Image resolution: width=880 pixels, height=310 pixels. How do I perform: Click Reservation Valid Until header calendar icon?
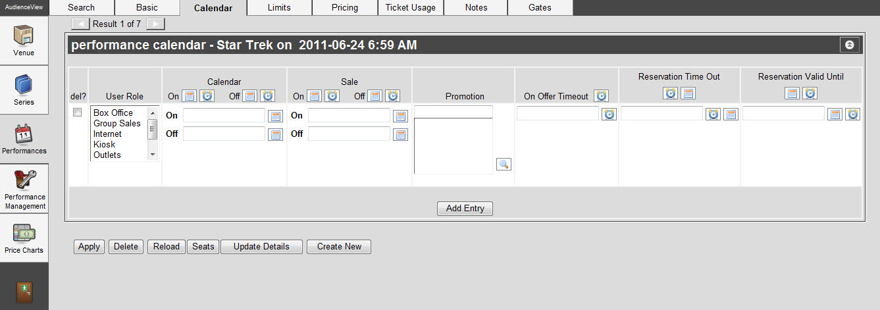792,93
